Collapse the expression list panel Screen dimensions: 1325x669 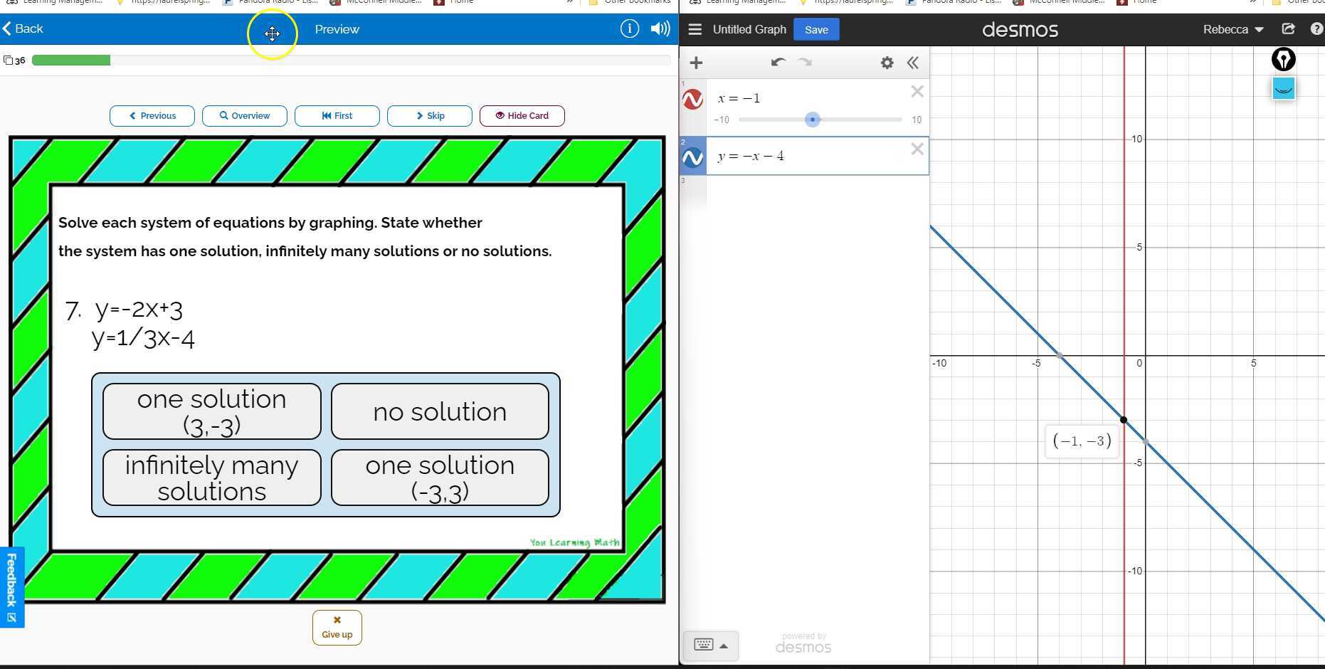tap(913, 63)
